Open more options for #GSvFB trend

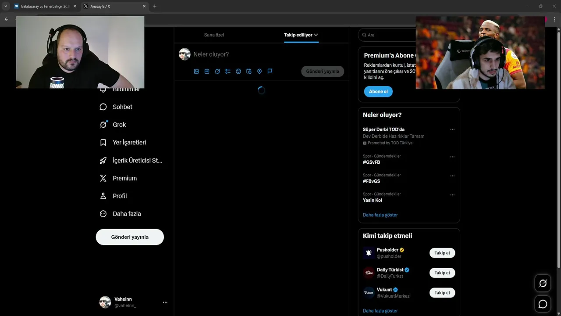click(452, 157)
